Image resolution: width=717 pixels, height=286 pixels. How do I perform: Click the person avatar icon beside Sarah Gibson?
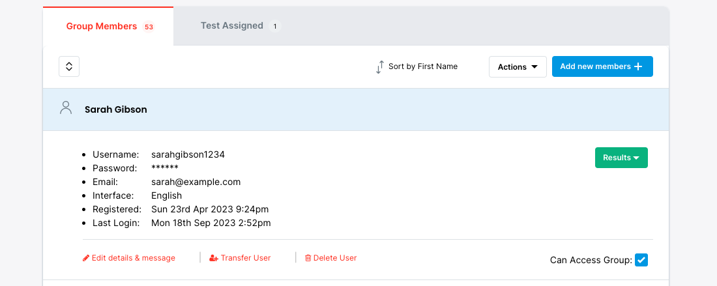coord(65,108)
